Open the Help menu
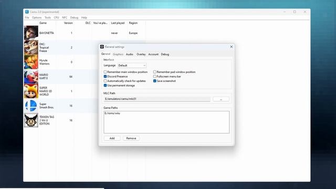This screenshot has width=336, height=189. point(84,17)
